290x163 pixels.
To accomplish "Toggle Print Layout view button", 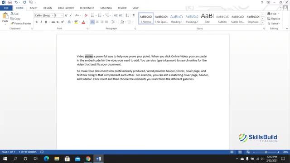I will pos(240,152).
